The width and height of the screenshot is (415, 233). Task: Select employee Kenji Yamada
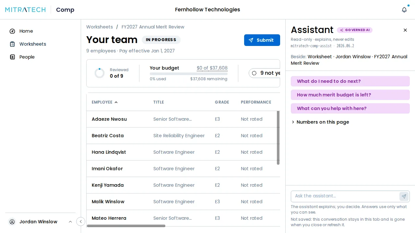pos(108,185)
